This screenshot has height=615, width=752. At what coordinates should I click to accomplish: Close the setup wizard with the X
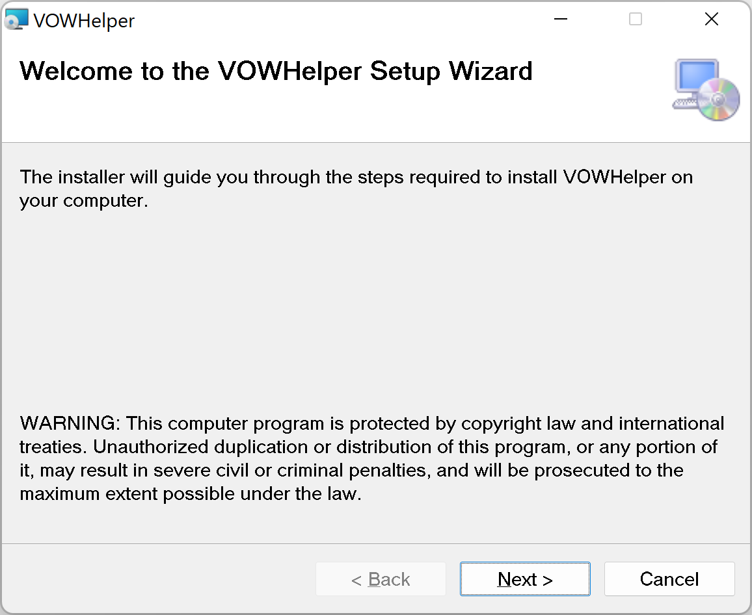[x=712, y=20]
